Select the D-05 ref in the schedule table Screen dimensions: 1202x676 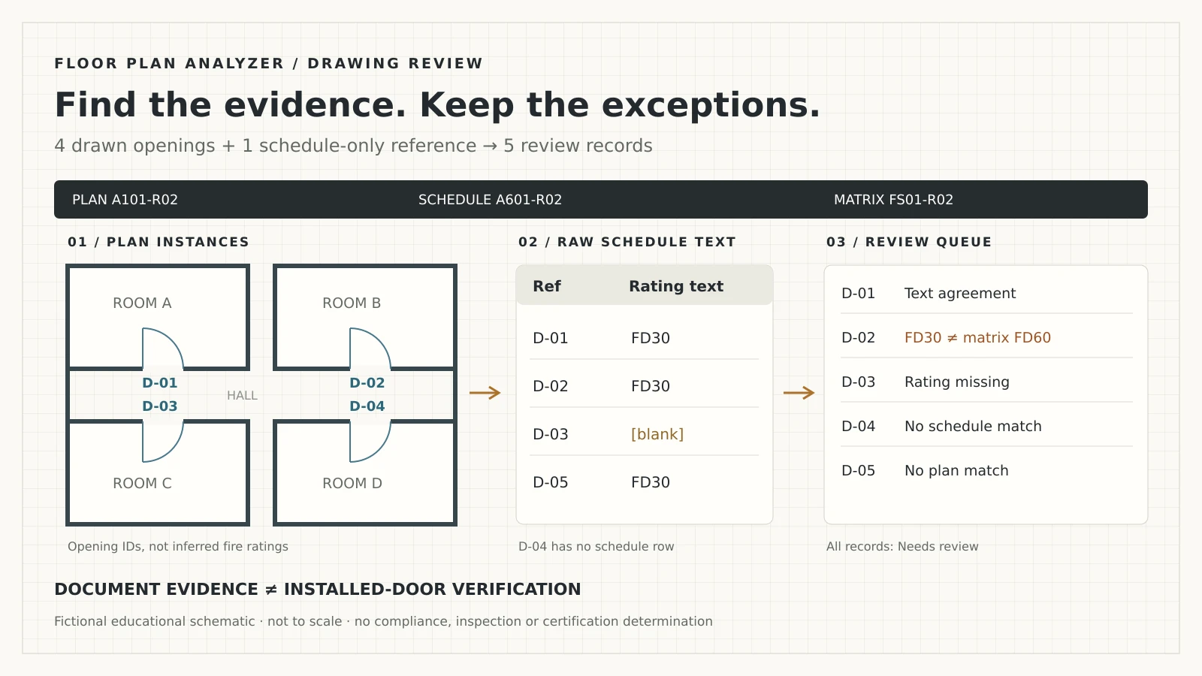(x=551, y=482)
